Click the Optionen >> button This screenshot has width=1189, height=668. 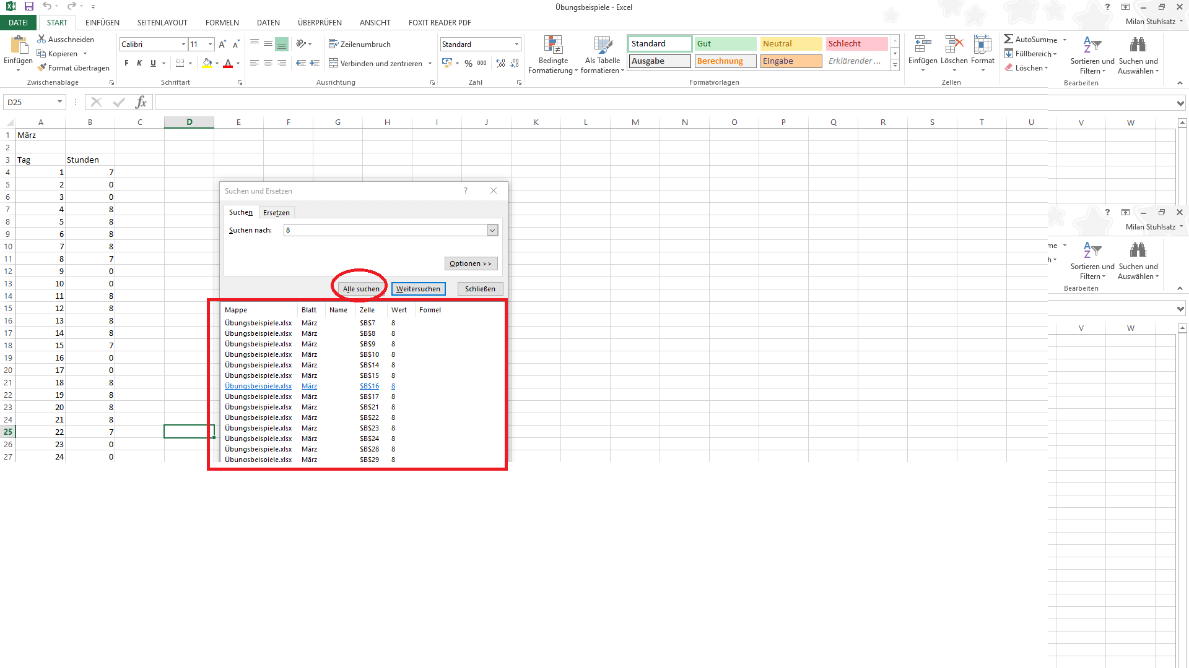click(470, 263)
